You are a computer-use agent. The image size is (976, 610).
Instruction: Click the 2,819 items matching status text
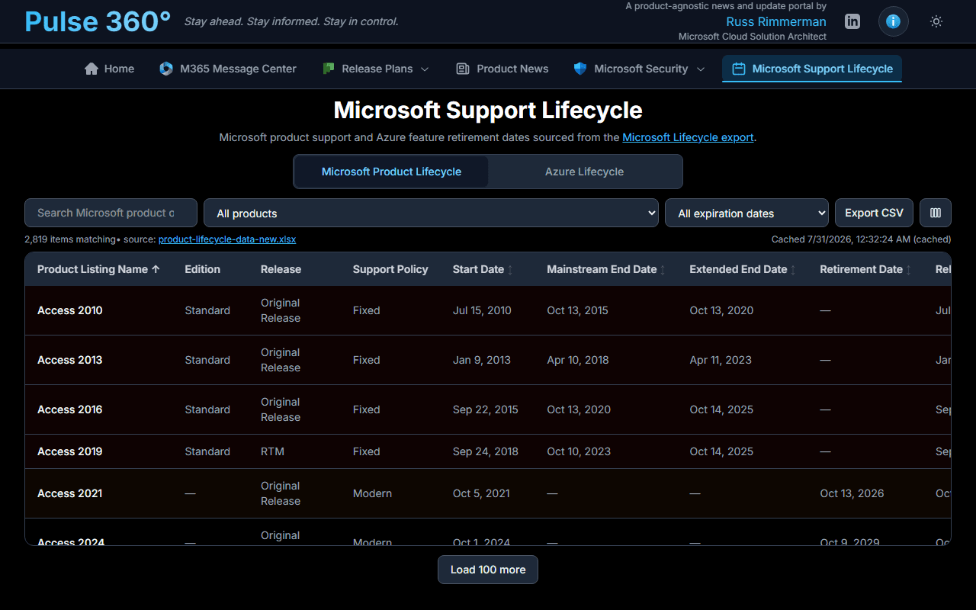(70, 239)
